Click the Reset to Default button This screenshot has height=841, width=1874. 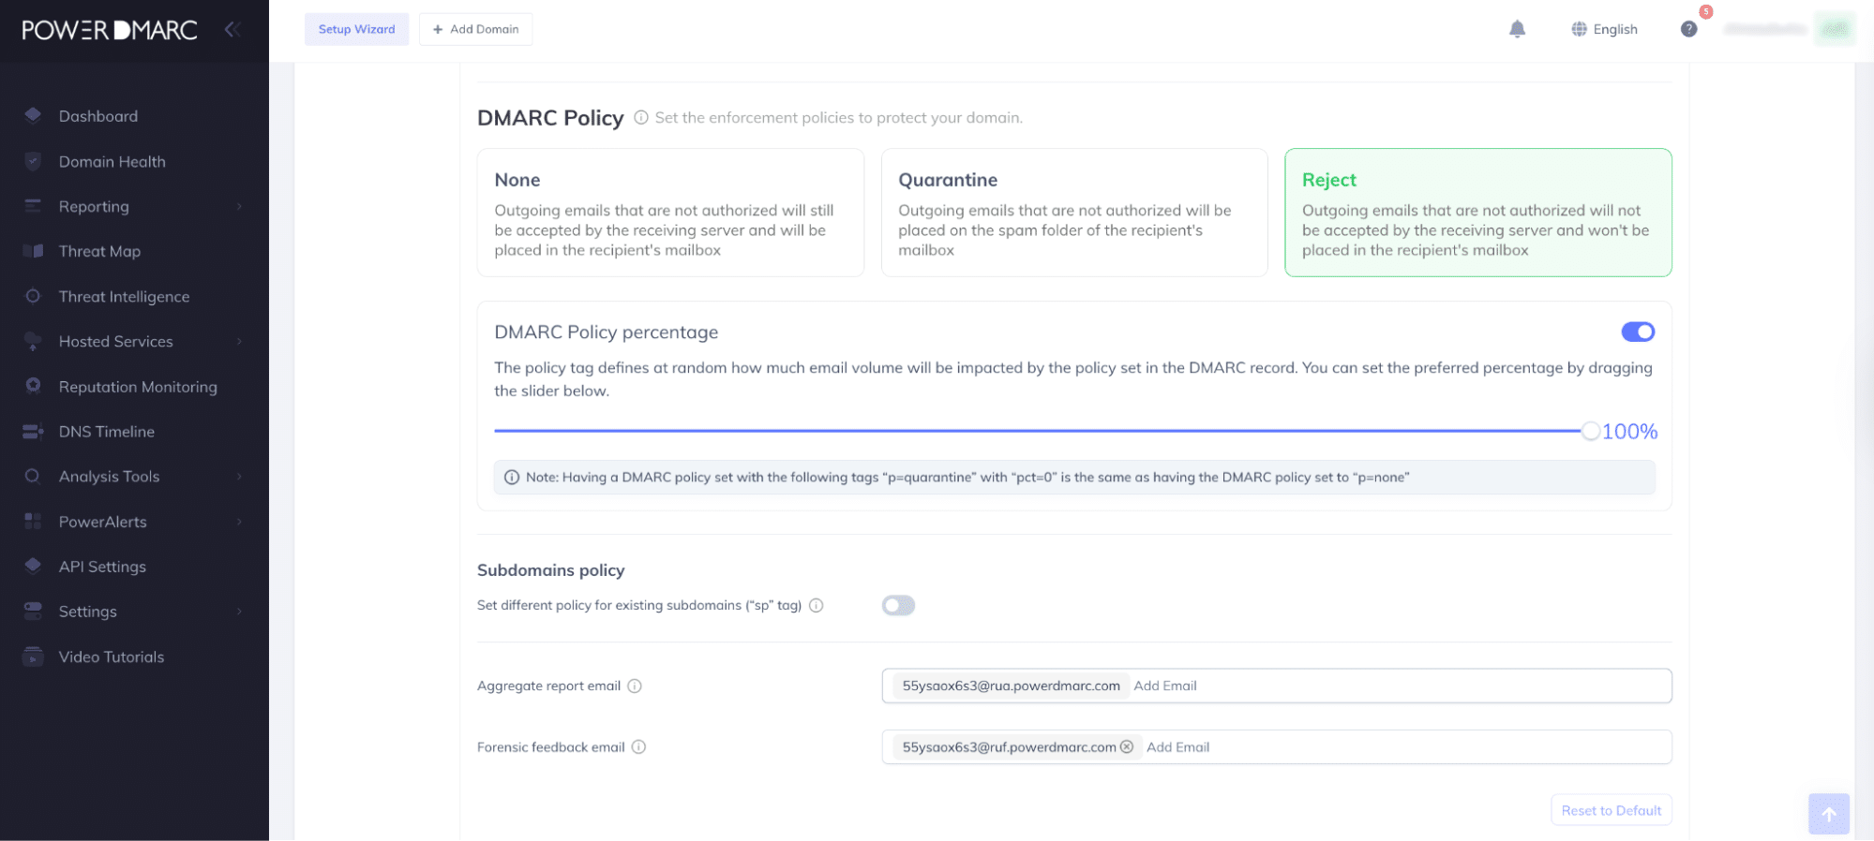1610,811
